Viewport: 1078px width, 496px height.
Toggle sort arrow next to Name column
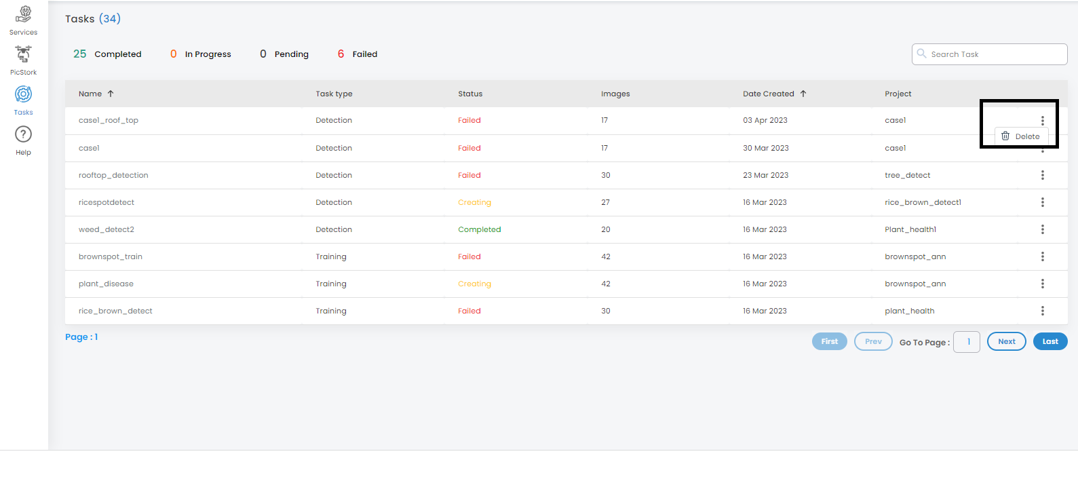pos(111,94)
